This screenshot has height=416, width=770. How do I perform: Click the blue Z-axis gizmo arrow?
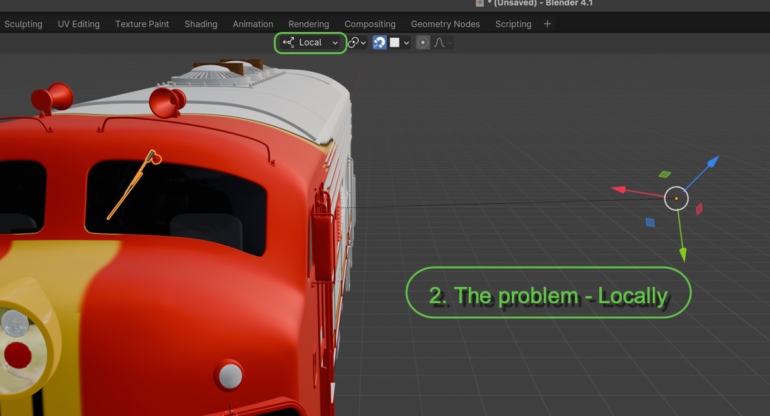pos(713,162)
